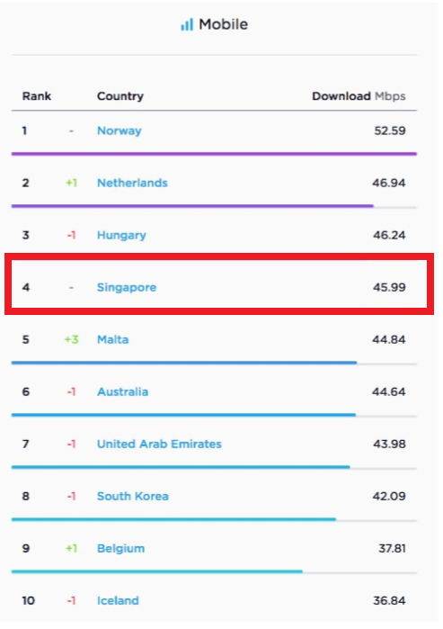
Task: Click the Australia link
Action: [x=122, y=392]
